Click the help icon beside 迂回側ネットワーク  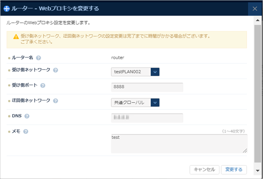[x=55, y=101]
